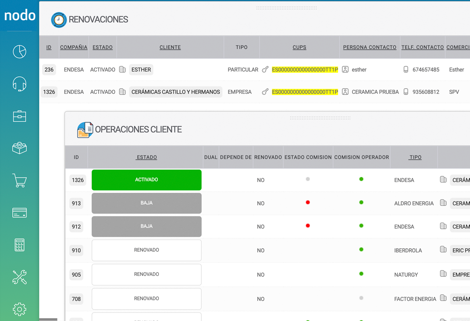Screen dimensions: 470x321
Task: Open client ESTHER chip
Action: (141, 70)
